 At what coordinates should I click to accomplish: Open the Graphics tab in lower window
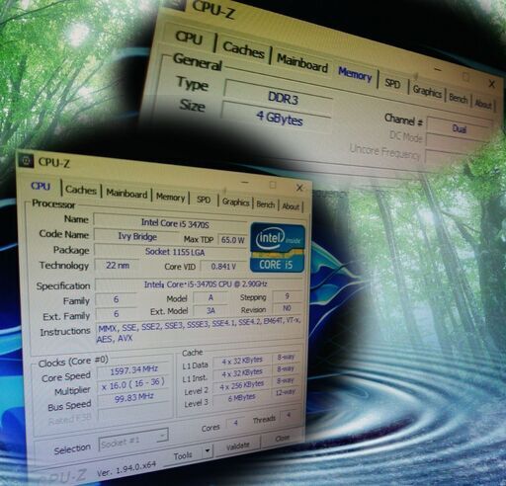(235, 202)
